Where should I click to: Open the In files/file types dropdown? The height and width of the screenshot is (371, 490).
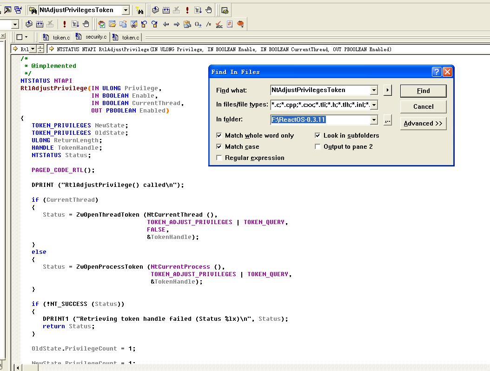click(374, 105)
